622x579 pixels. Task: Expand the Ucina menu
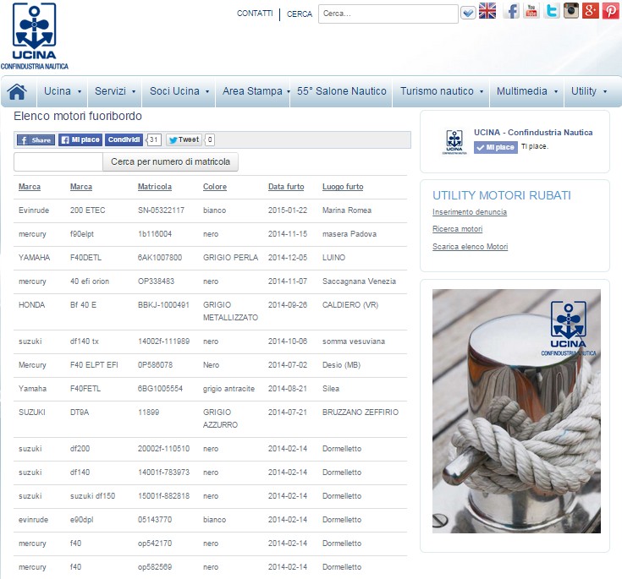coord(63,91)
